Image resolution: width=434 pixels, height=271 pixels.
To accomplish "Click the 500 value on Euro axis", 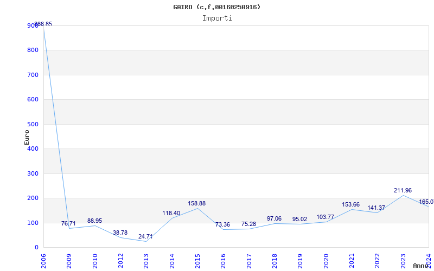I will tap(33, 125).
